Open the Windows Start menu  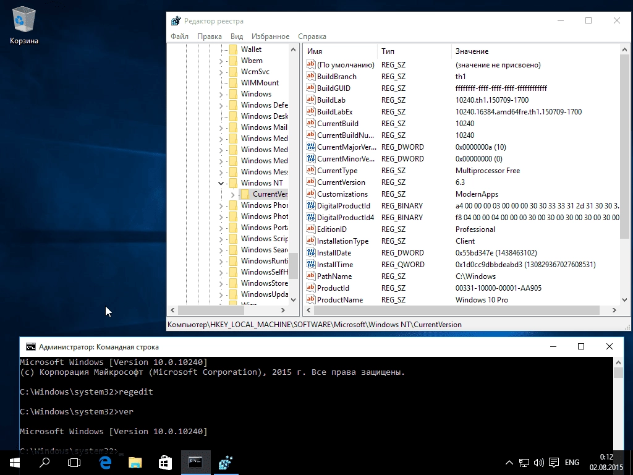[x=15, y=463]
